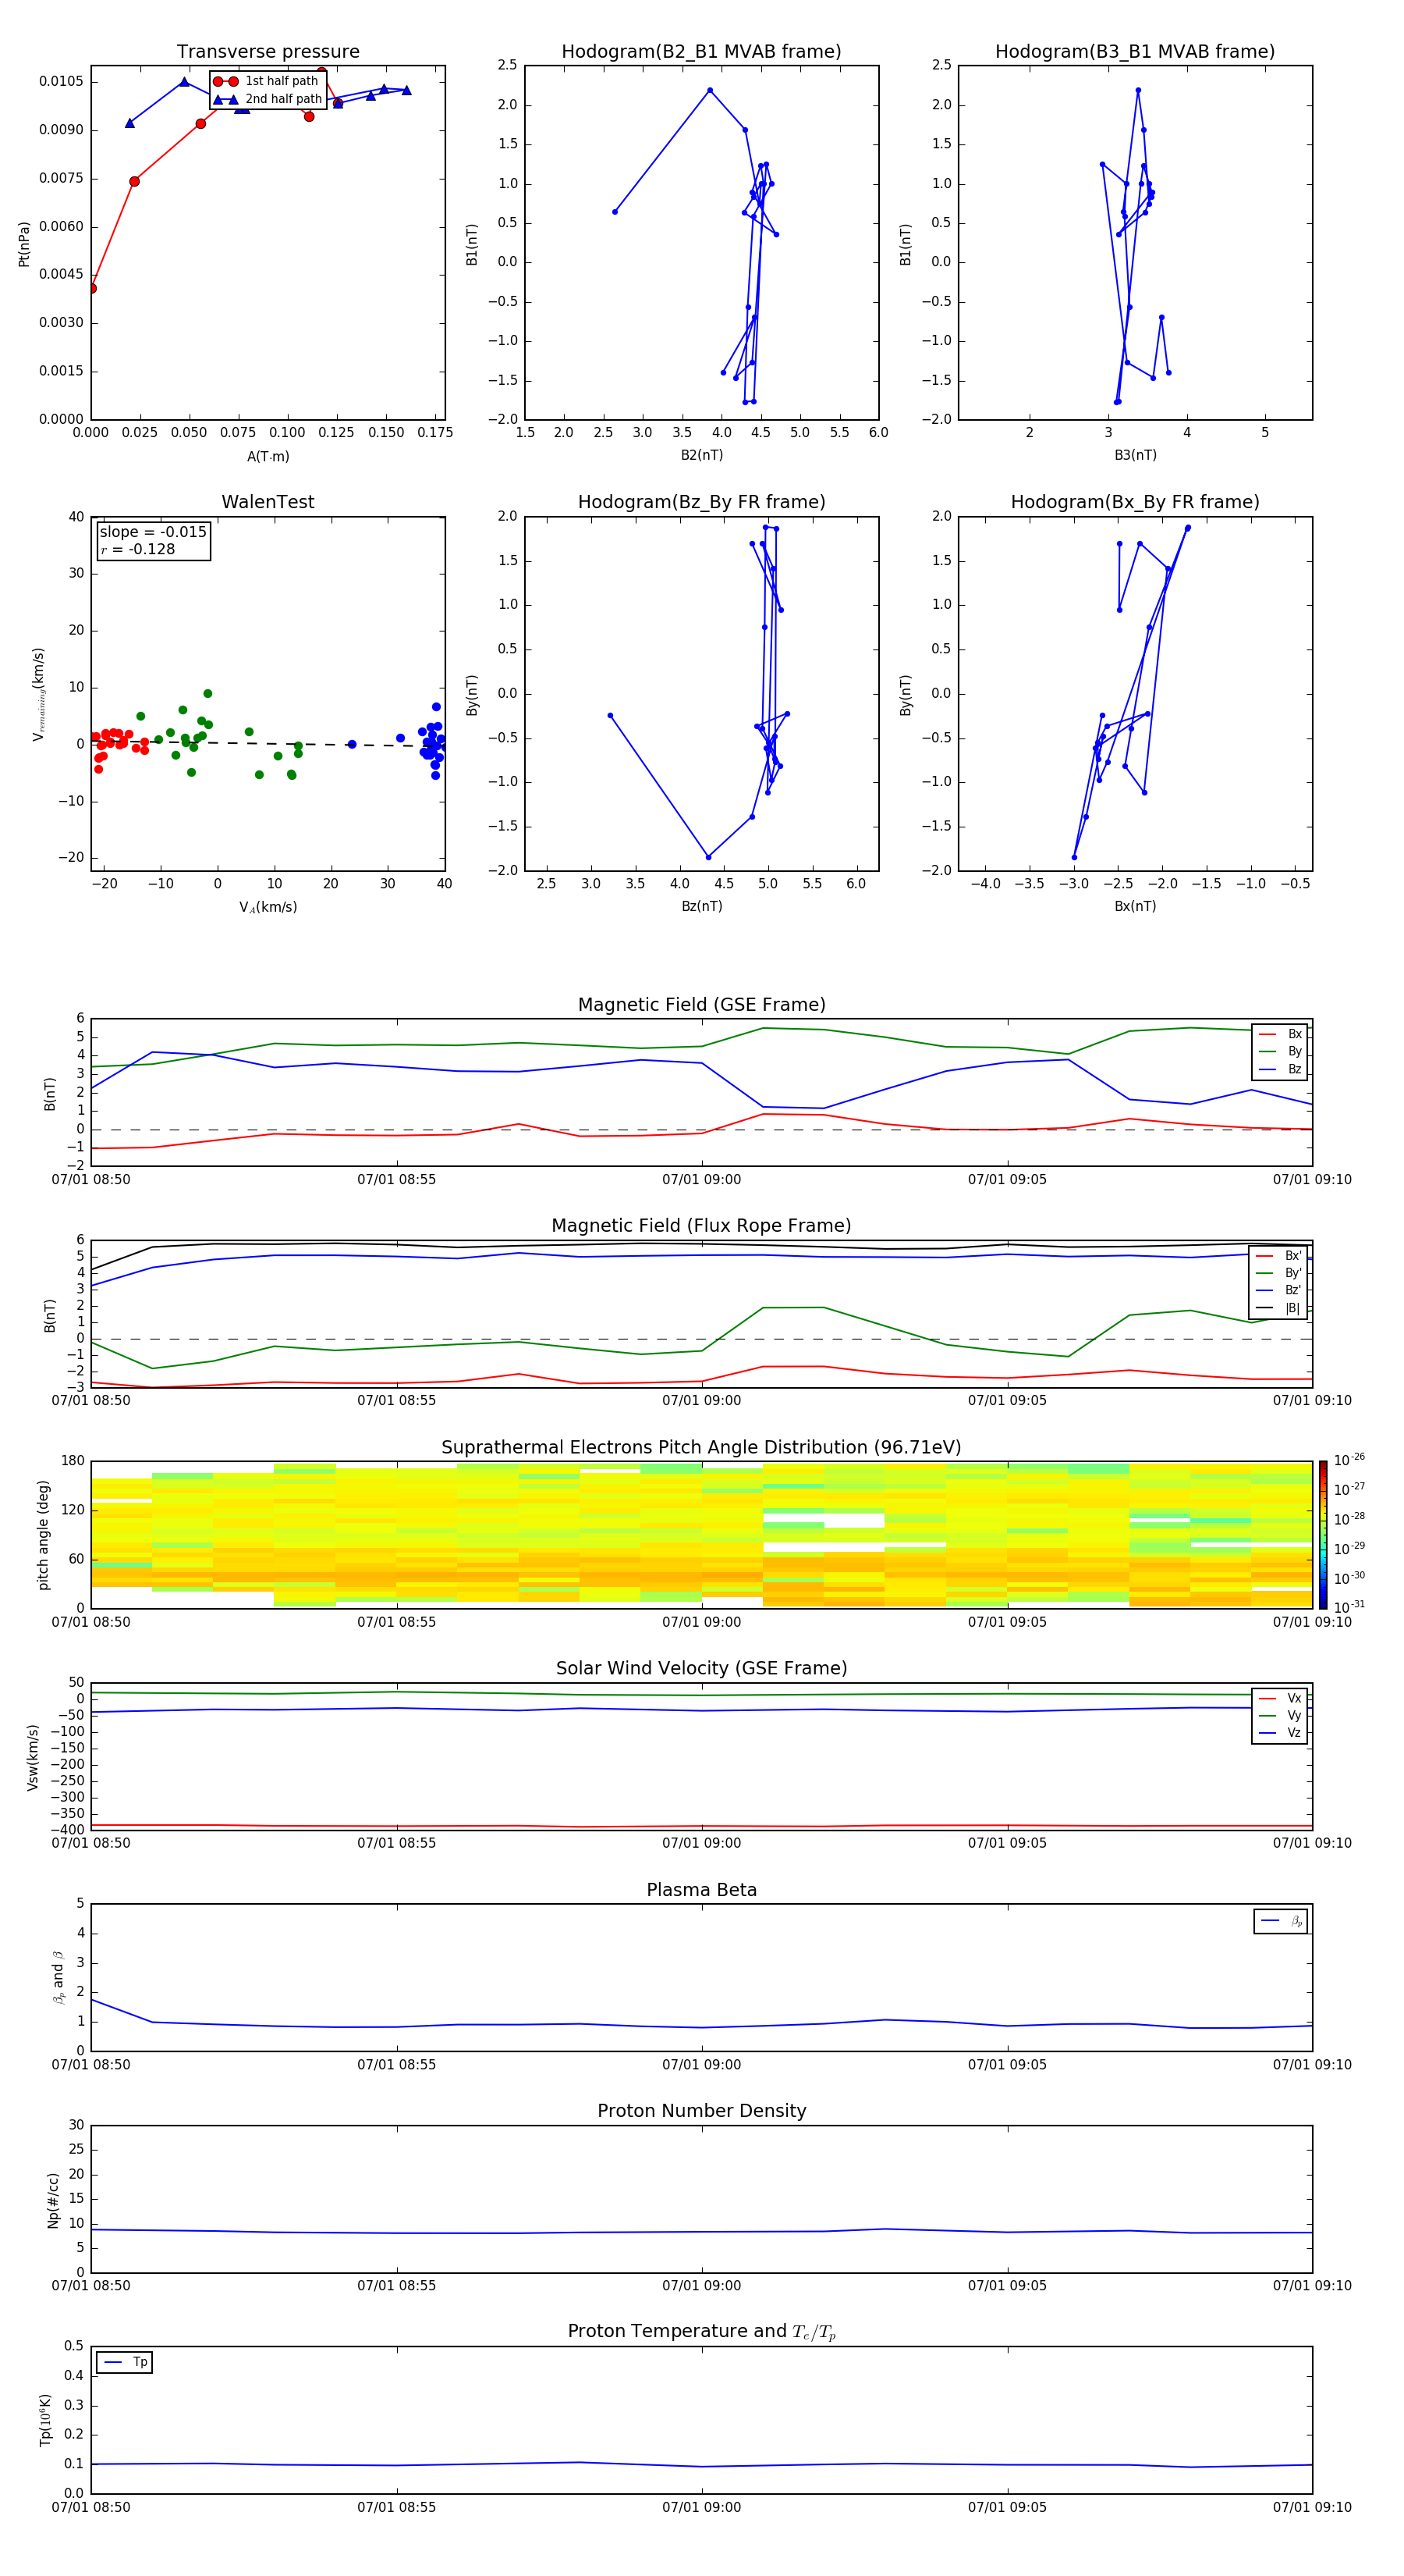Screen dimensions: 1404x2576
Task: Click the 10^-31 colorbar tick label
Action: coord(1349,1607)
